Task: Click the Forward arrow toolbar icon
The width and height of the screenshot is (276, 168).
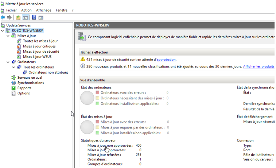Action: (x=9, y=17)
